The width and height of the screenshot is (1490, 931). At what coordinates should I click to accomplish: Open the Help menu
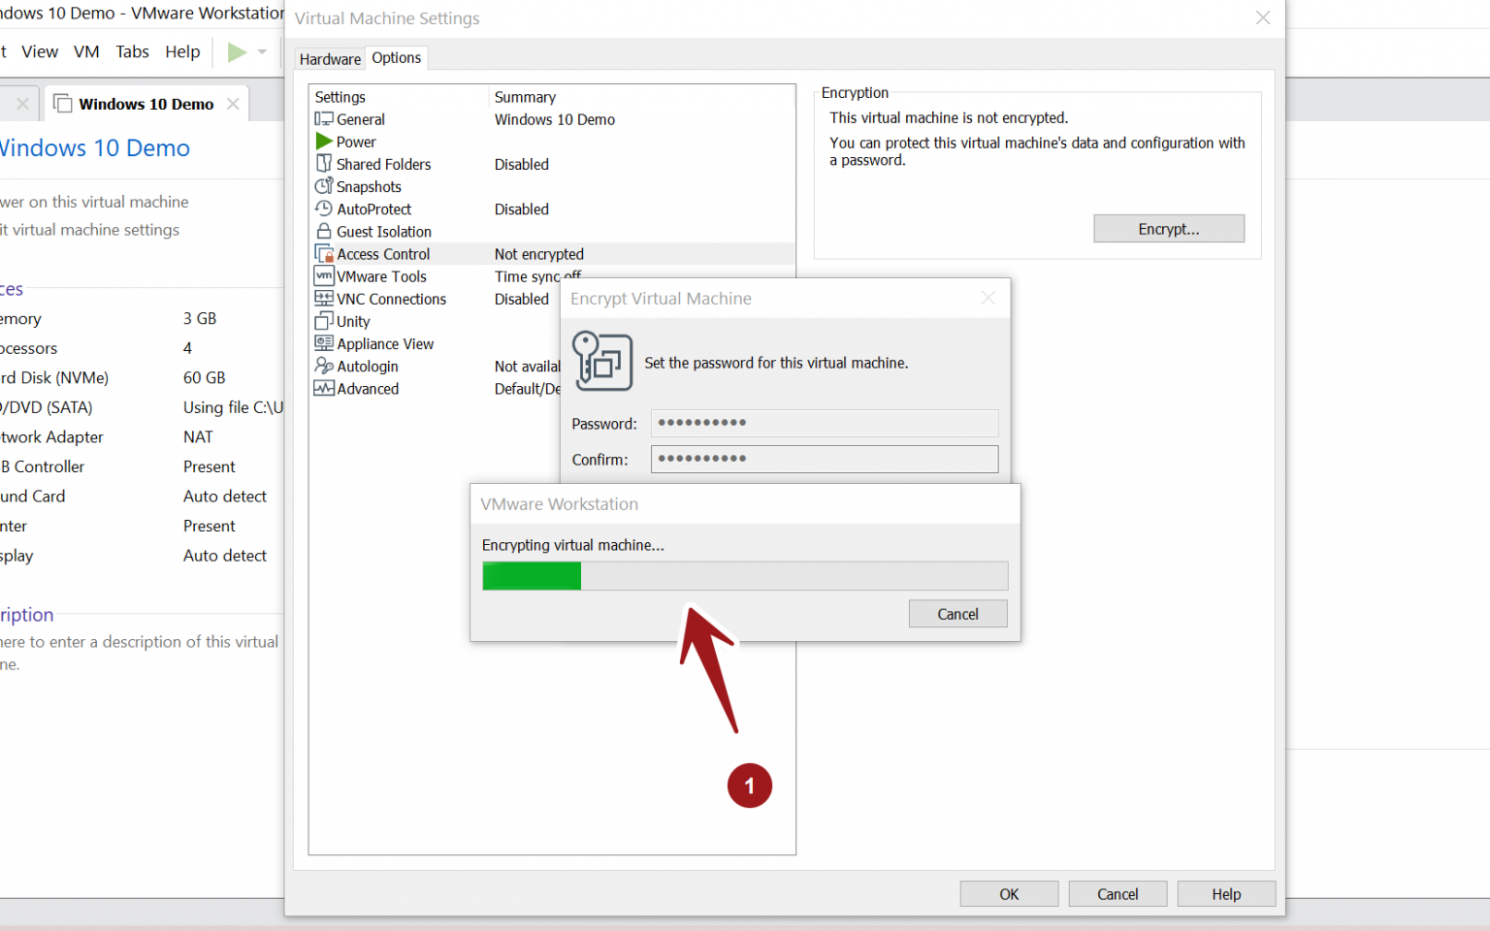tap(182, 51)
